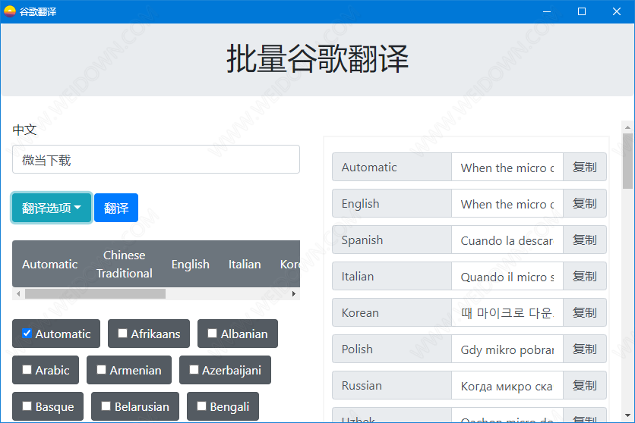Click the Polish result 'Gdy mikro pobra' field

(x=507, y=349)
